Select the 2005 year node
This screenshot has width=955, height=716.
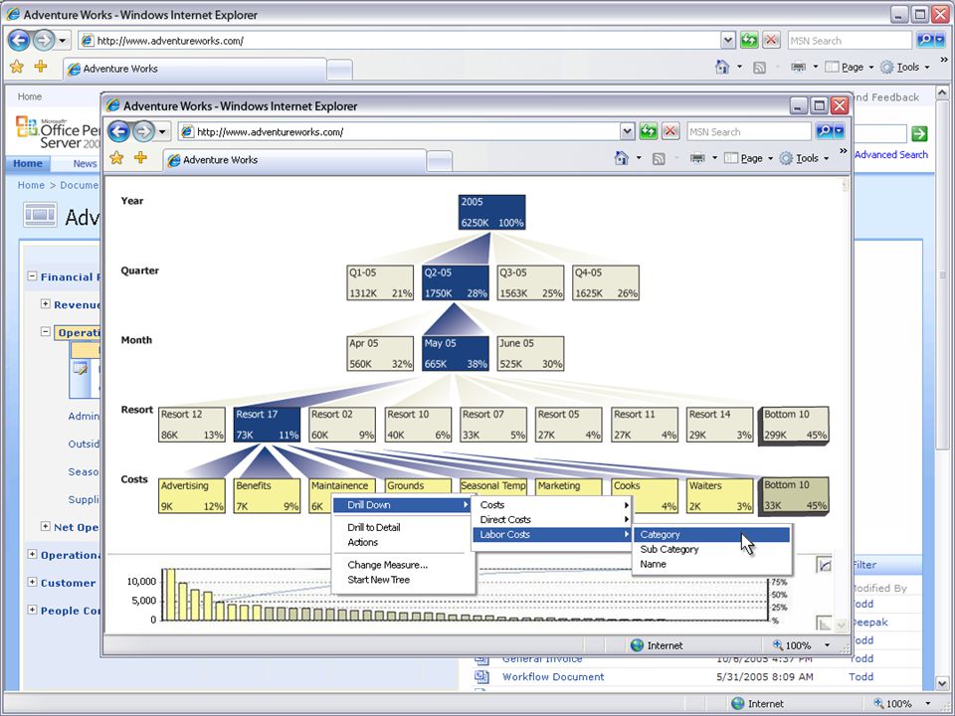pyautogui.click(x=492, y=212)
